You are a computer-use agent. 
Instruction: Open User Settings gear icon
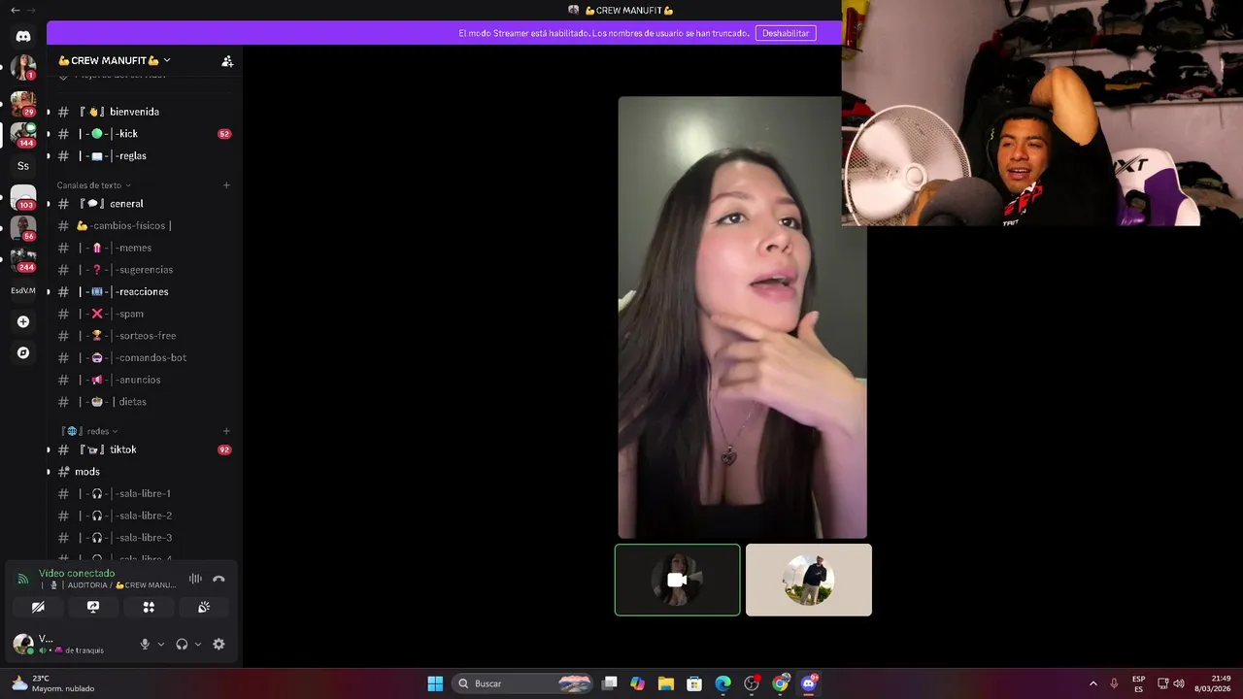[x=218, y=644]
